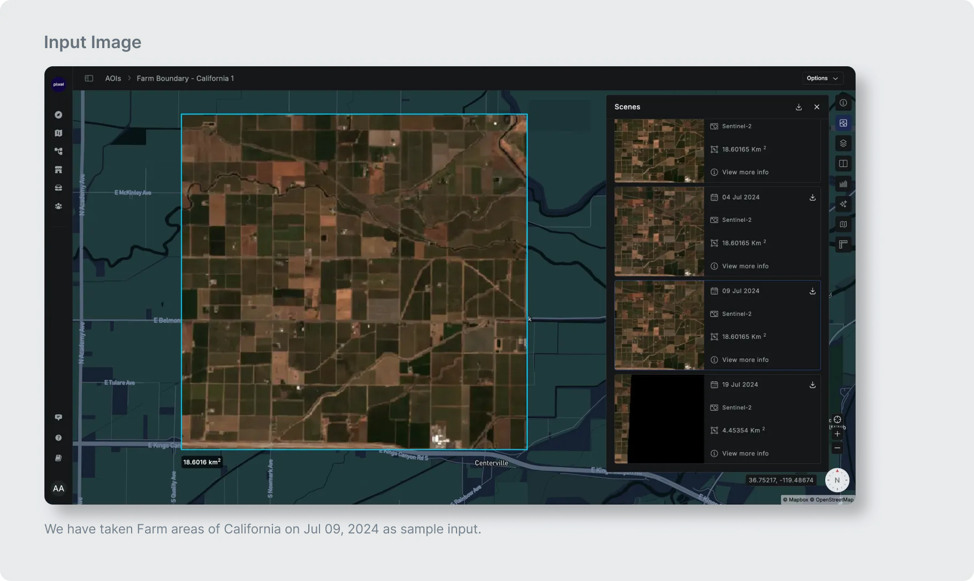Toggle the sidebar panel icon in header

(89, 78)
